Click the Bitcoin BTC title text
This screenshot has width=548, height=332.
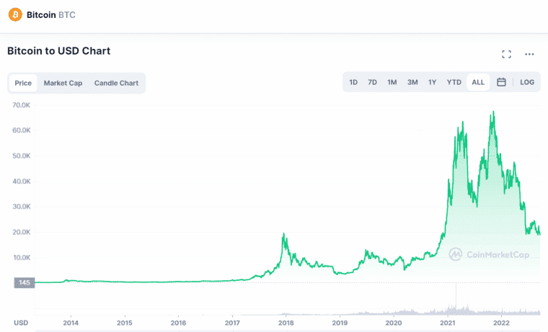click(51, 14)
